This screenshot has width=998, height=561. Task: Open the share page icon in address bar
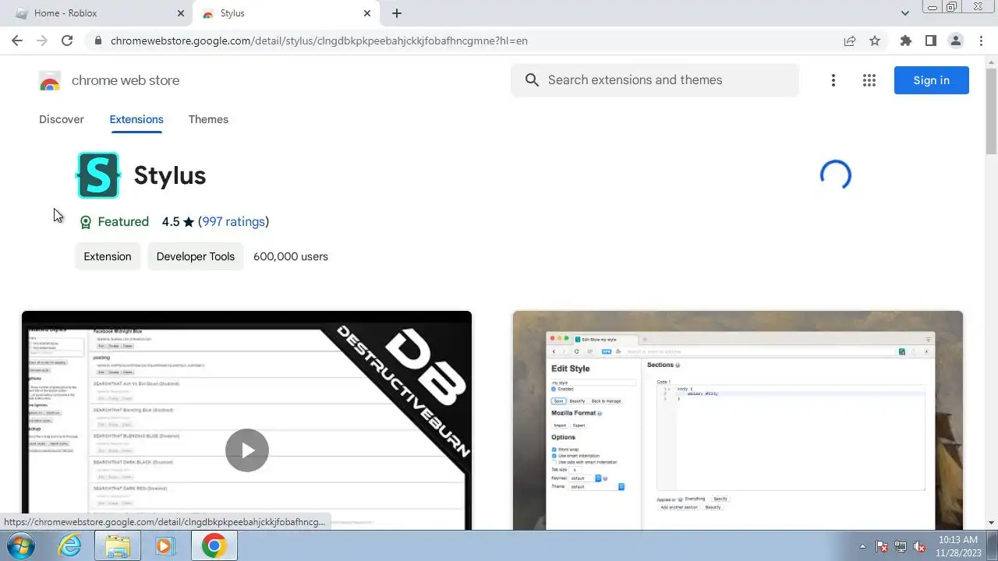(850, 41)
